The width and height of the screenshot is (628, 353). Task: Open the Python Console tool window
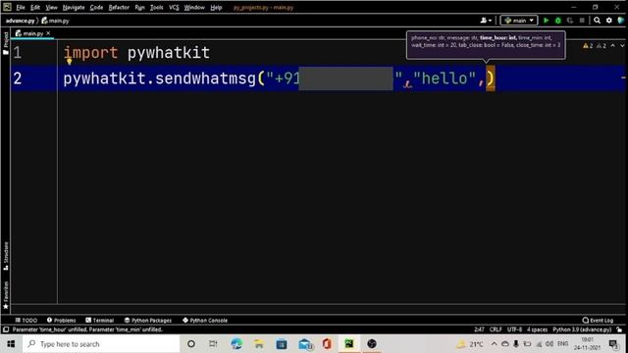(x=205, y=321)
